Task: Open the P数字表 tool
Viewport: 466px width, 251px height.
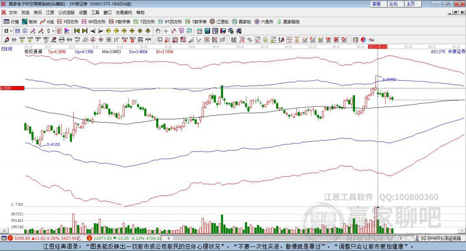Action: (x=120, y=22)
